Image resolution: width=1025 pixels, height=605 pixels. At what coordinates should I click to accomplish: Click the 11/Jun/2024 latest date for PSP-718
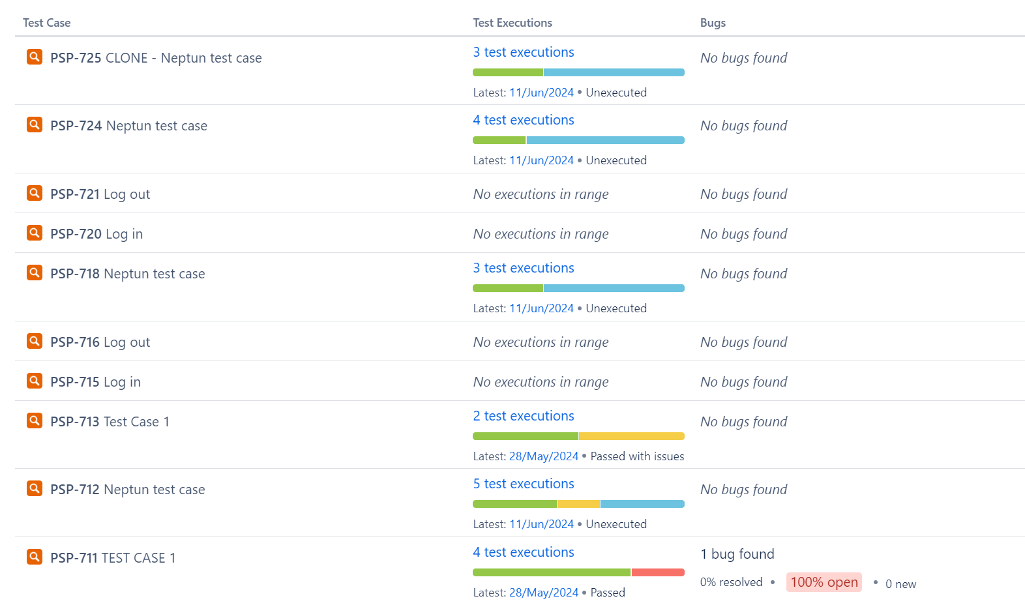[541, 308]
